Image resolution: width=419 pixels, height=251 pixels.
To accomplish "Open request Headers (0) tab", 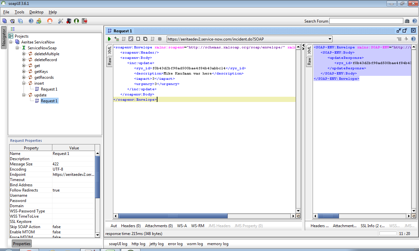I will tap(131, 226).
